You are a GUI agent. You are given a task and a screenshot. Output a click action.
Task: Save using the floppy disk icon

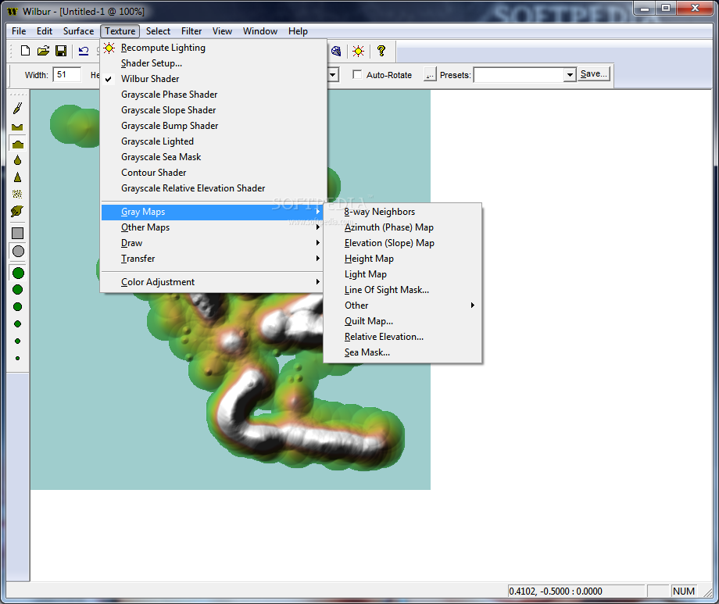(x=60, y=51)
